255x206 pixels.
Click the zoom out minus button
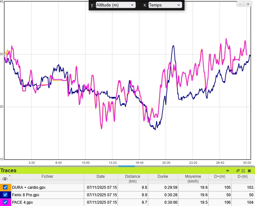click(240, 4)
